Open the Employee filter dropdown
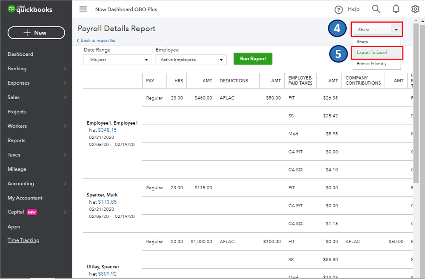 click(191, 60)
